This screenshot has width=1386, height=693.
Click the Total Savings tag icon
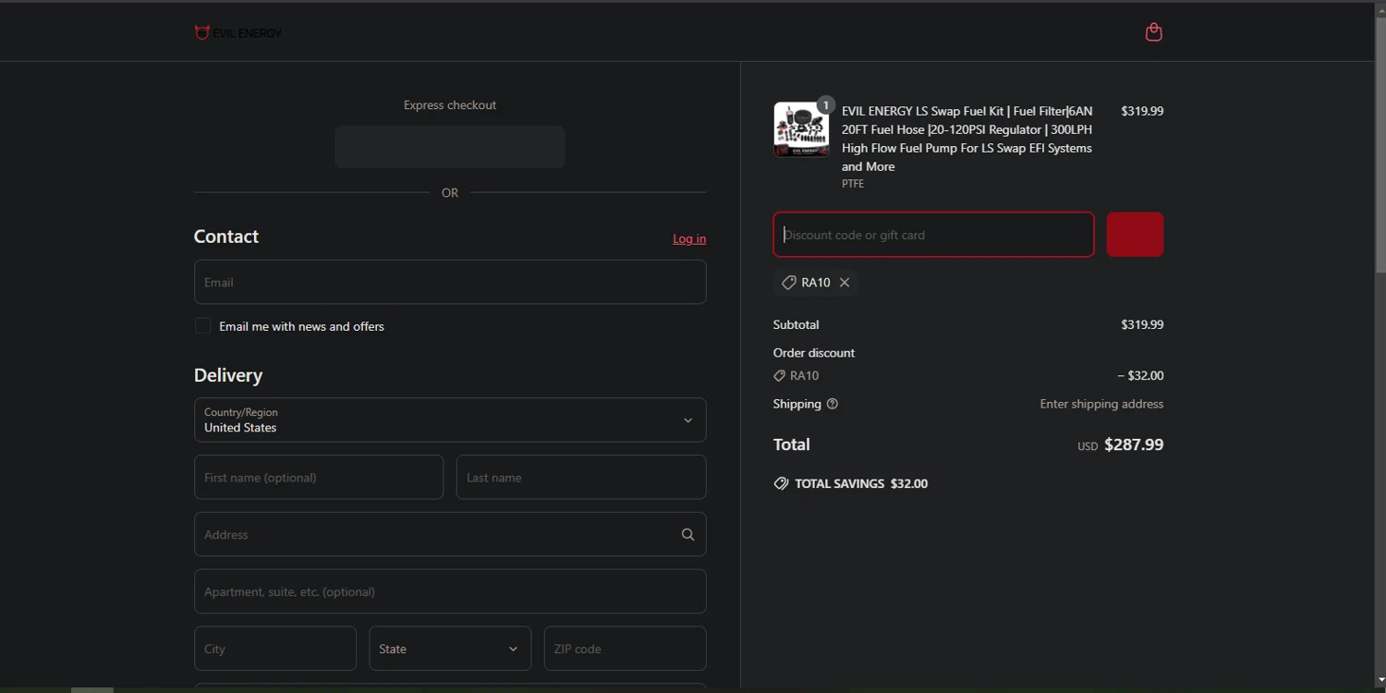pos(781,483)
